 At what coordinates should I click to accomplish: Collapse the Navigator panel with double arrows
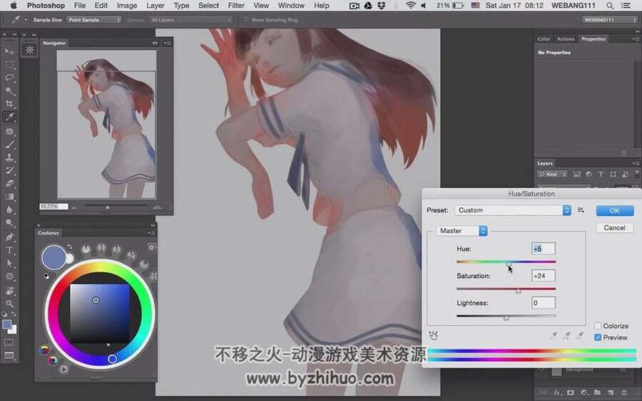click(155, 43)
